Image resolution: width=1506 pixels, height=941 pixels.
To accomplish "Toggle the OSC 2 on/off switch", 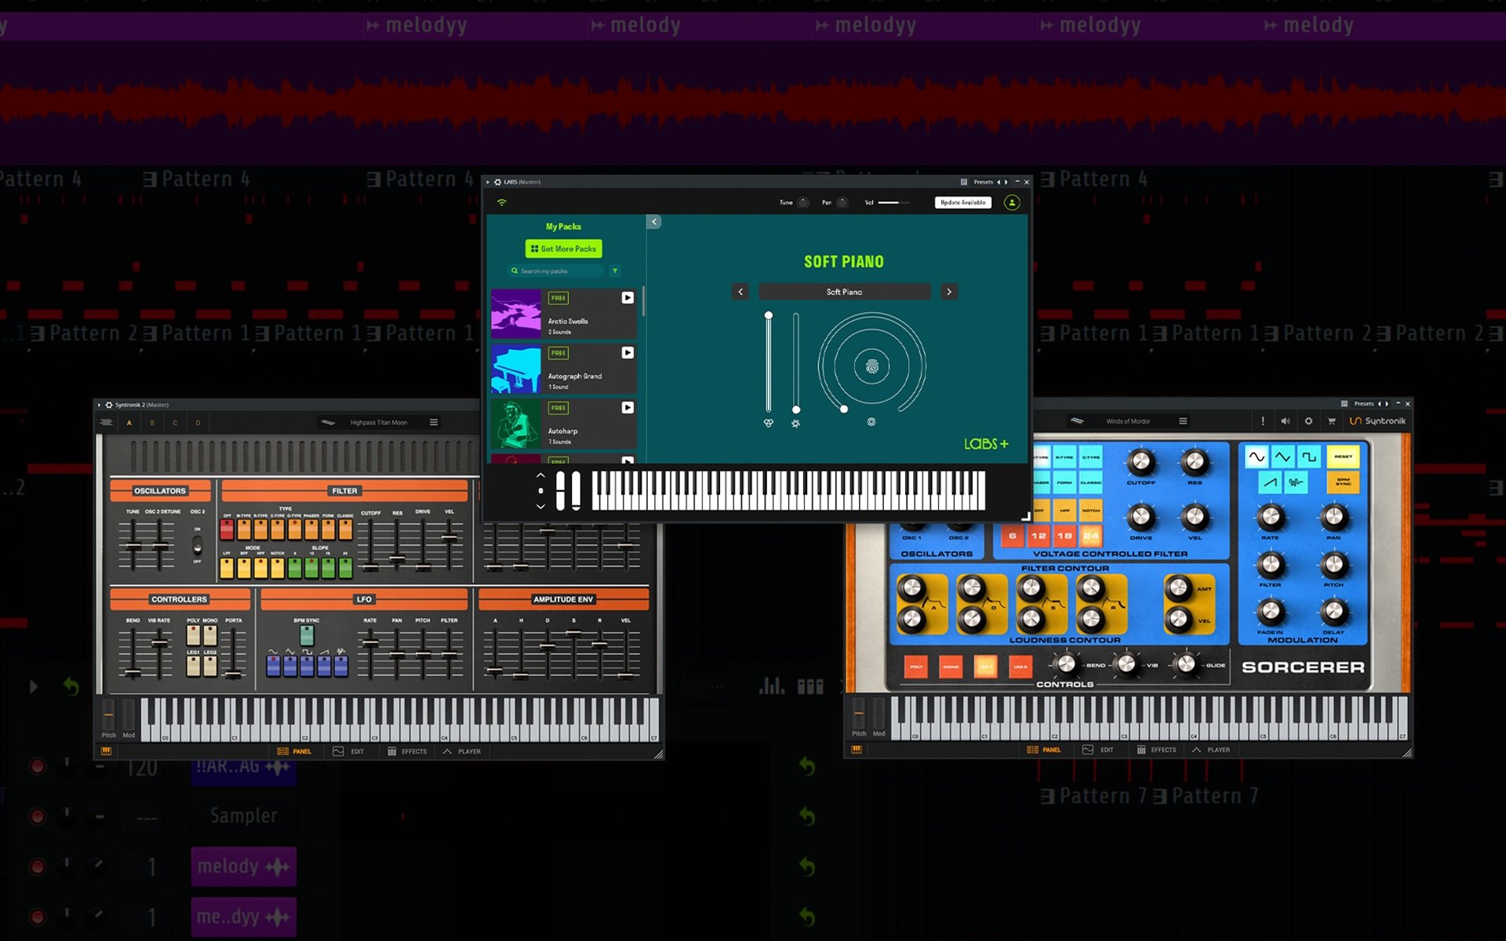I will (x=197, y=545).
